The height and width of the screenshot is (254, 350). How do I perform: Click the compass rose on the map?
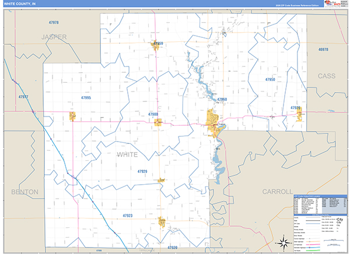tap(283, 242)
